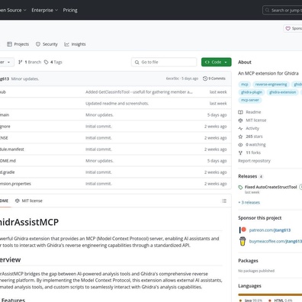The image size is (302, 302).
Task: Click the Projects table icon
Action: click(9, 44)
